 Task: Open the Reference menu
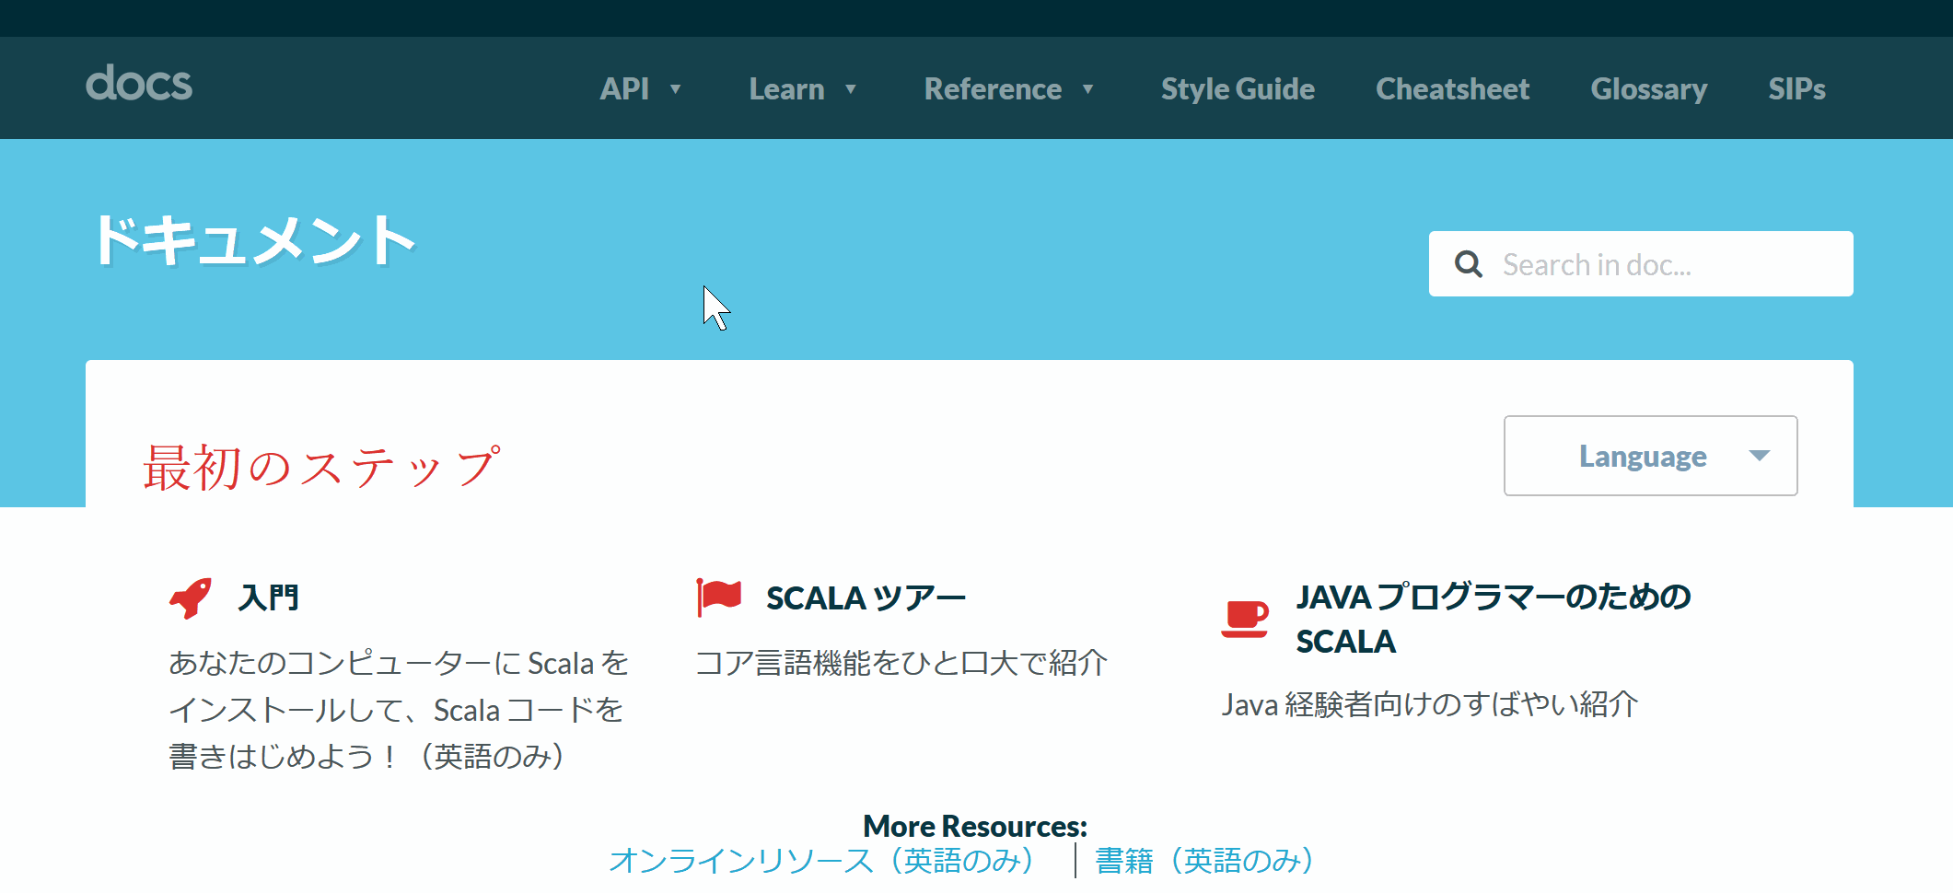(x=993, y=88)
